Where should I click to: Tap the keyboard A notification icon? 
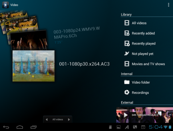[127, 127]
